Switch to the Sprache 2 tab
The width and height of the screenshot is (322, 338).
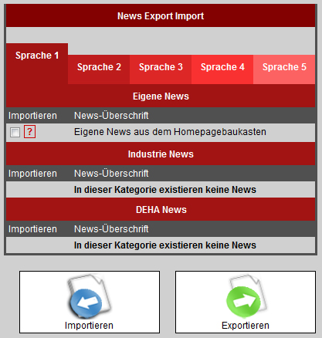tap(99, 67)
